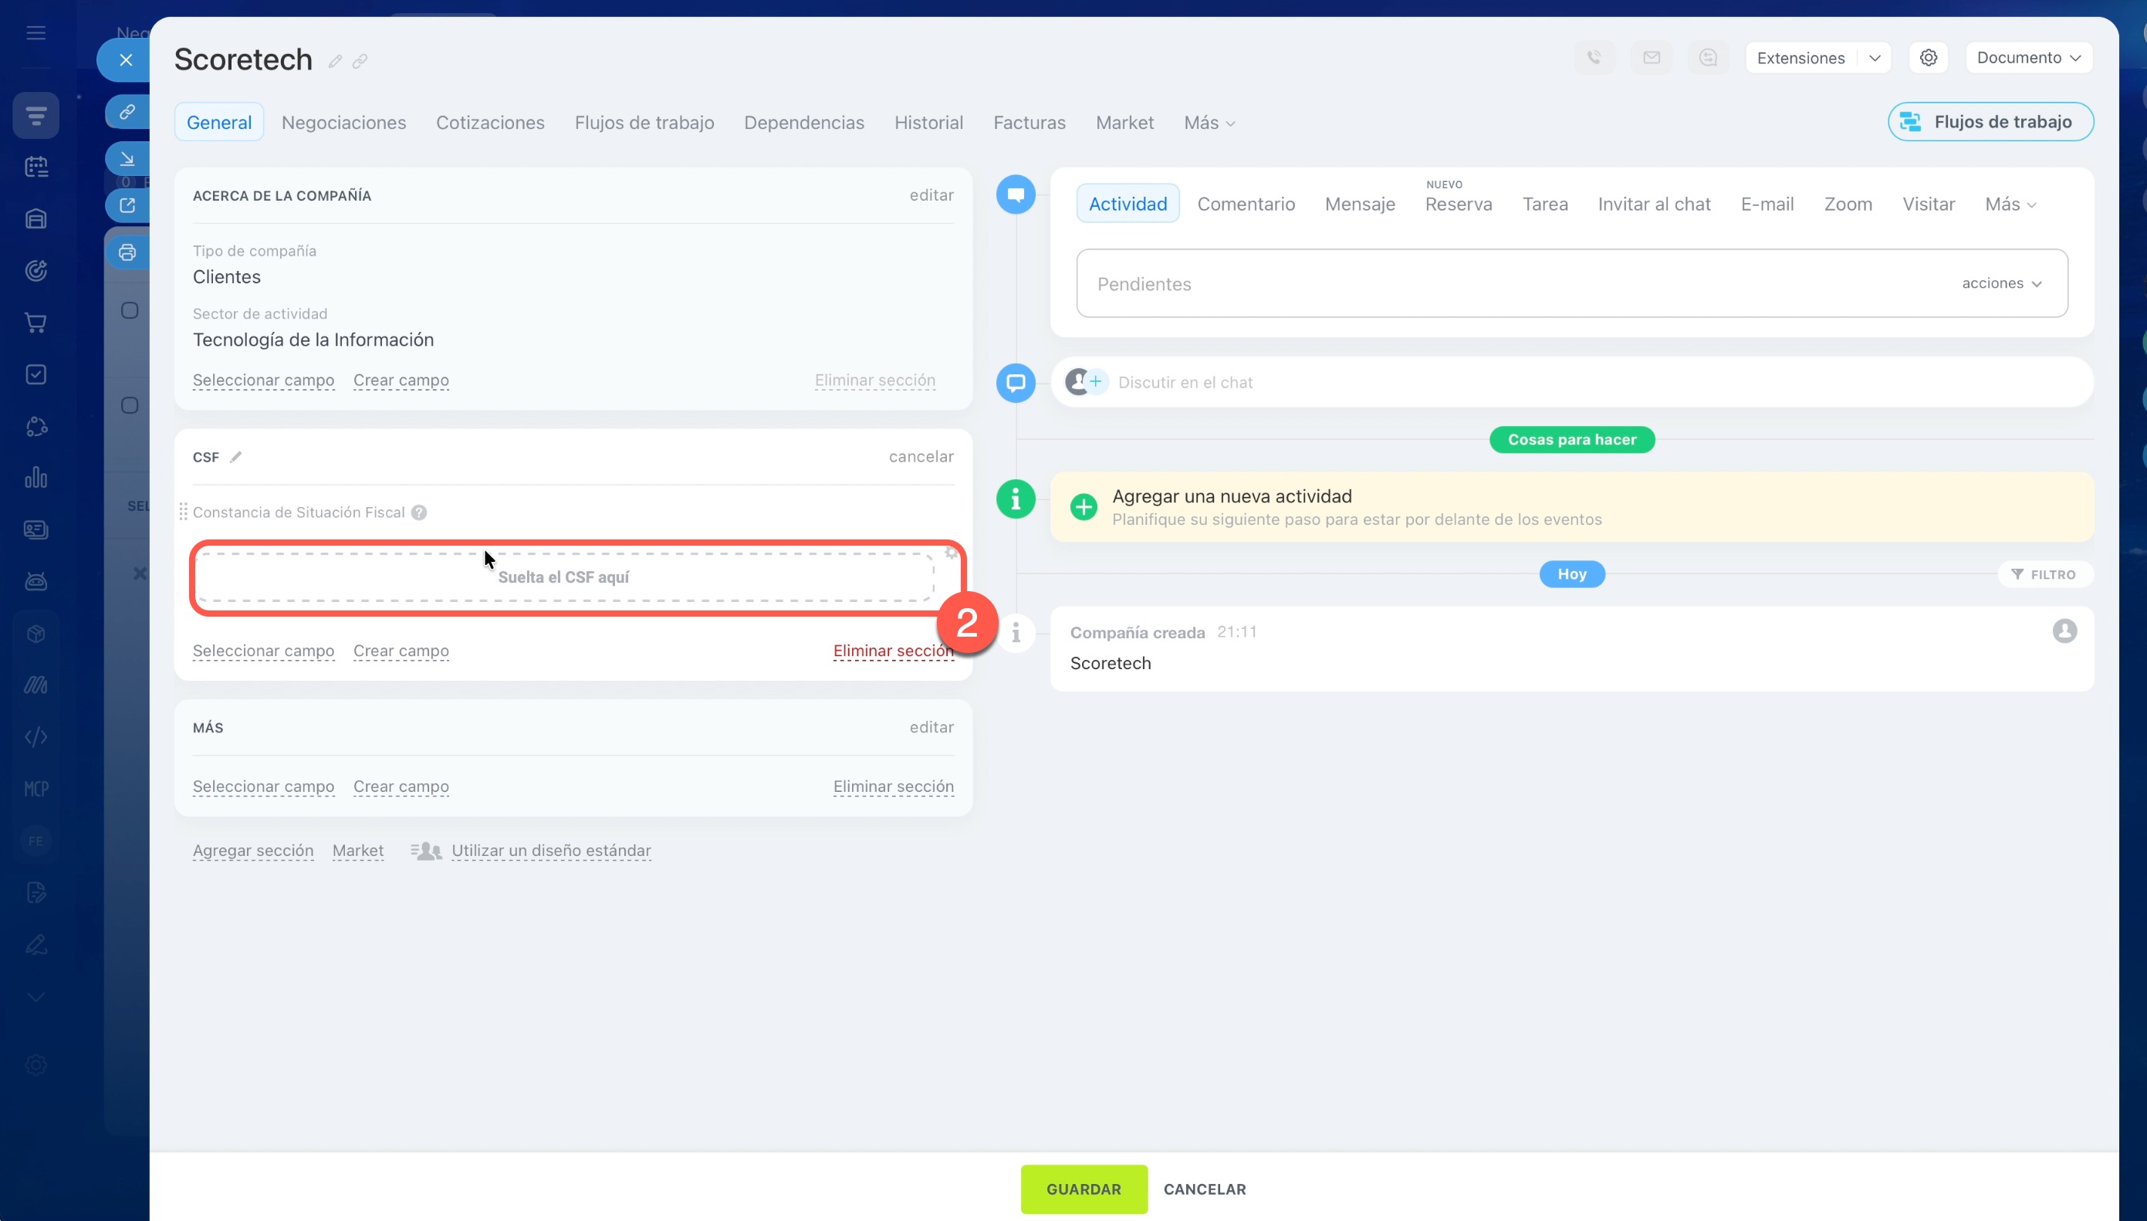Expand the Extensiones dropdown arrow
The image size is (2147, 1221).
[x=1875, y=58]
